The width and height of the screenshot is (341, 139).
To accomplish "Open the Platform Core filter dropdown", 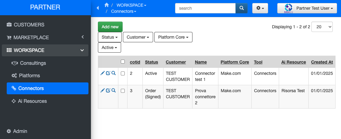I will click(173, 37).
